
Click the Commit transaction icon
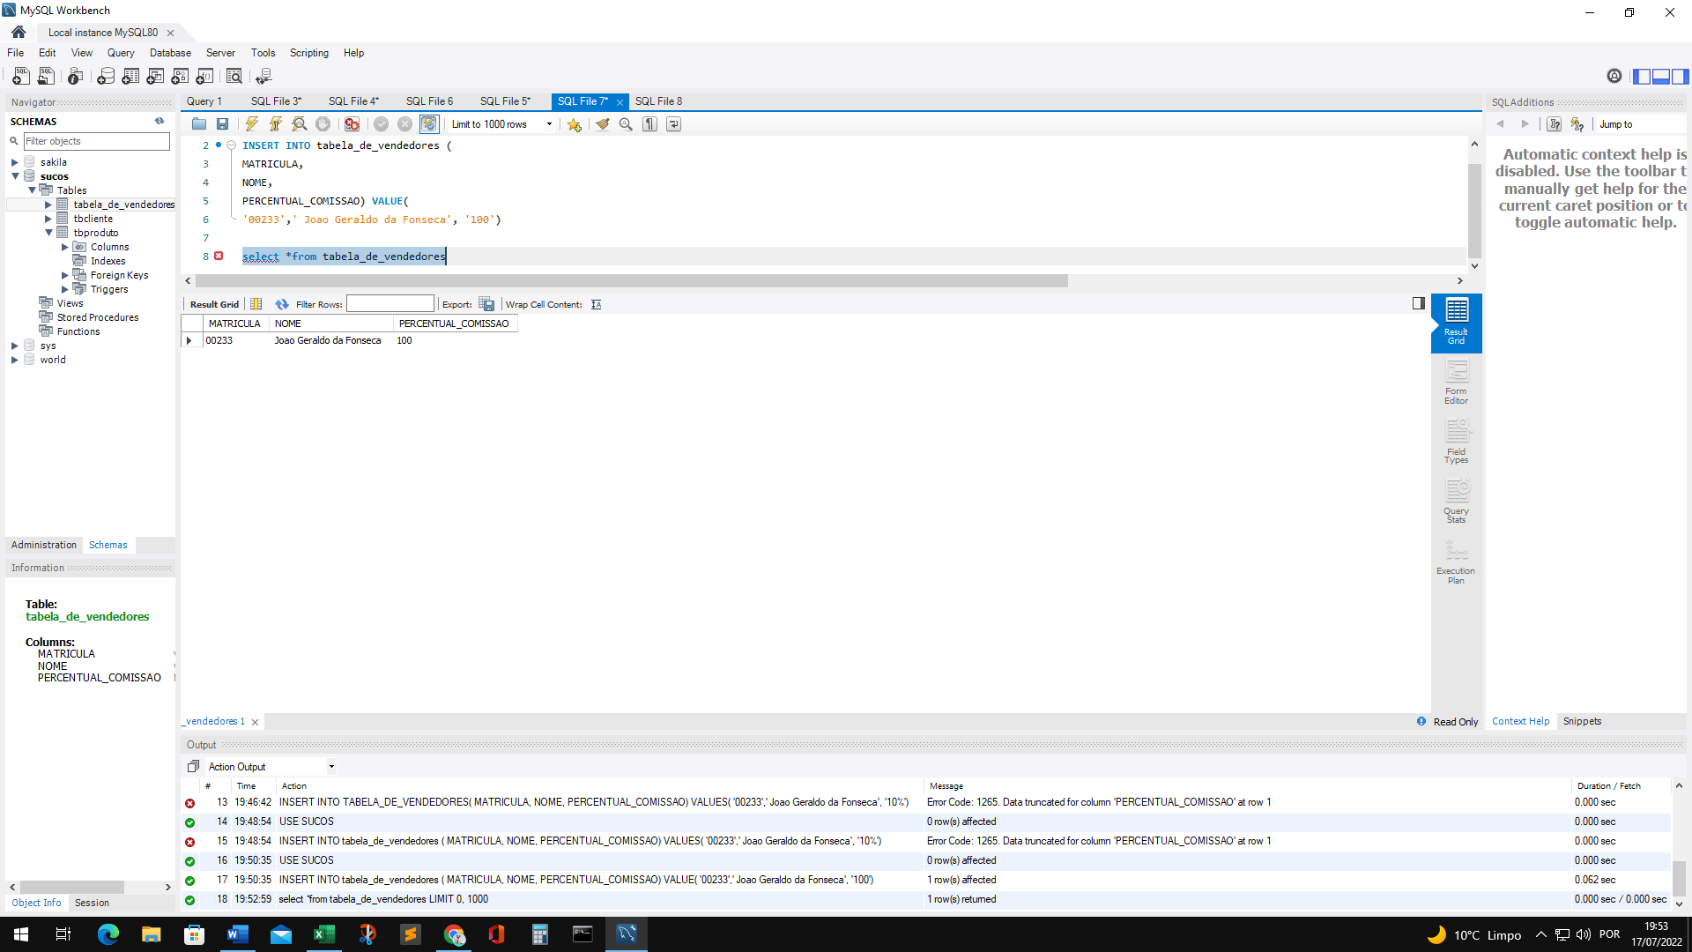click(380, 124)
